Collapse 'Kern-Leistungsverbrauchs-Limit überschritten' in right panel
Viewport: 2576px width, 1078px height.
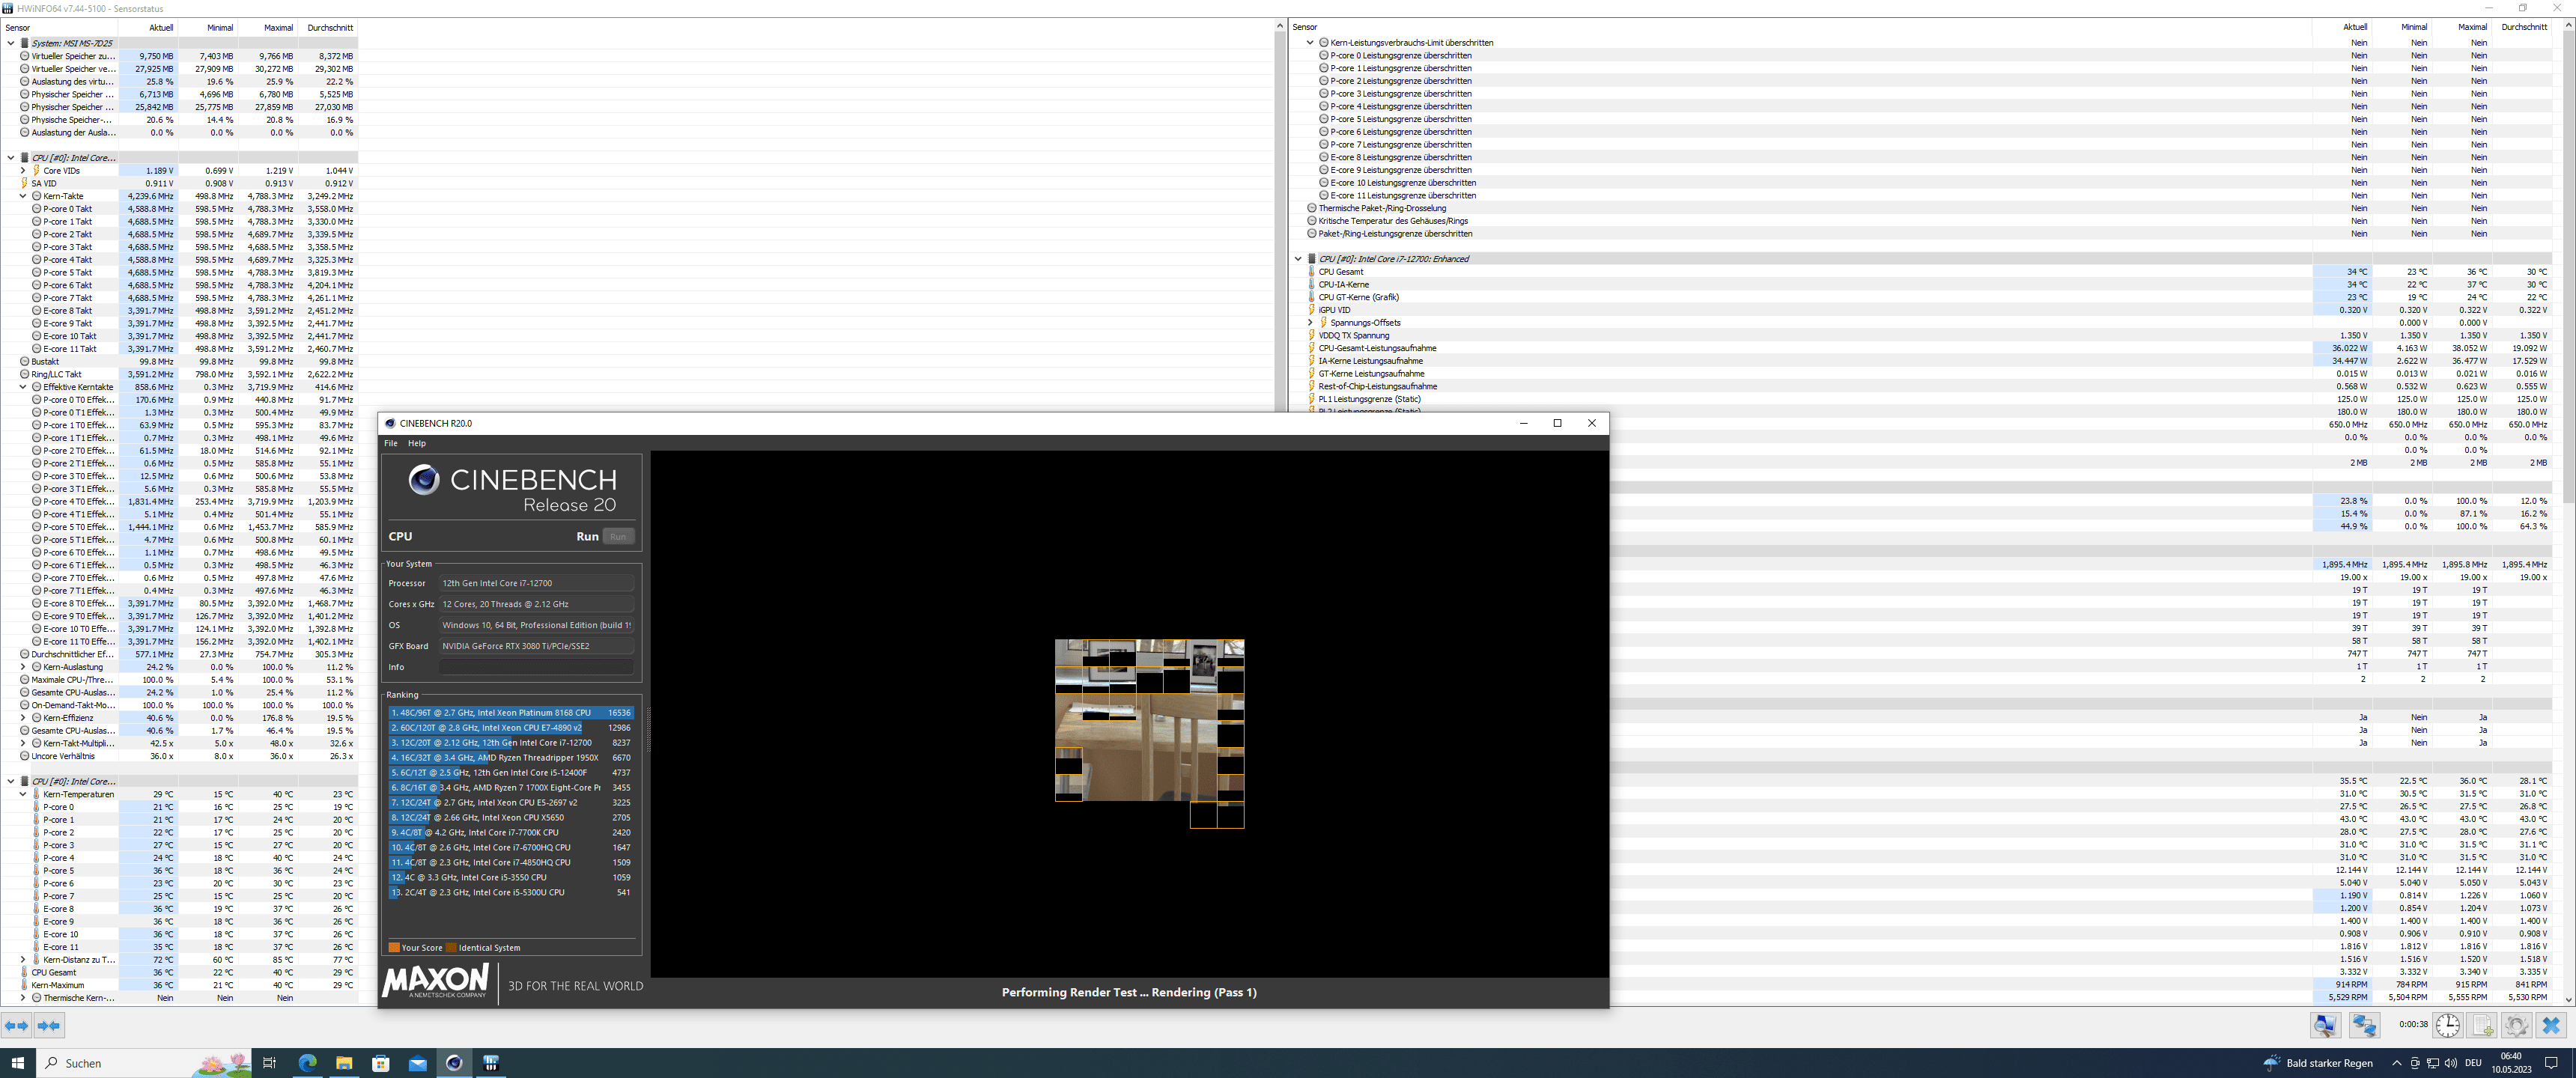pos(1310,43)
